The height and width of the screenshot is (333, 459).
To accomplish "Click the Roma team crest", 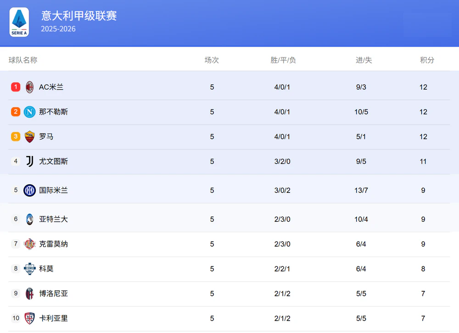I will (x=30, y=136).
